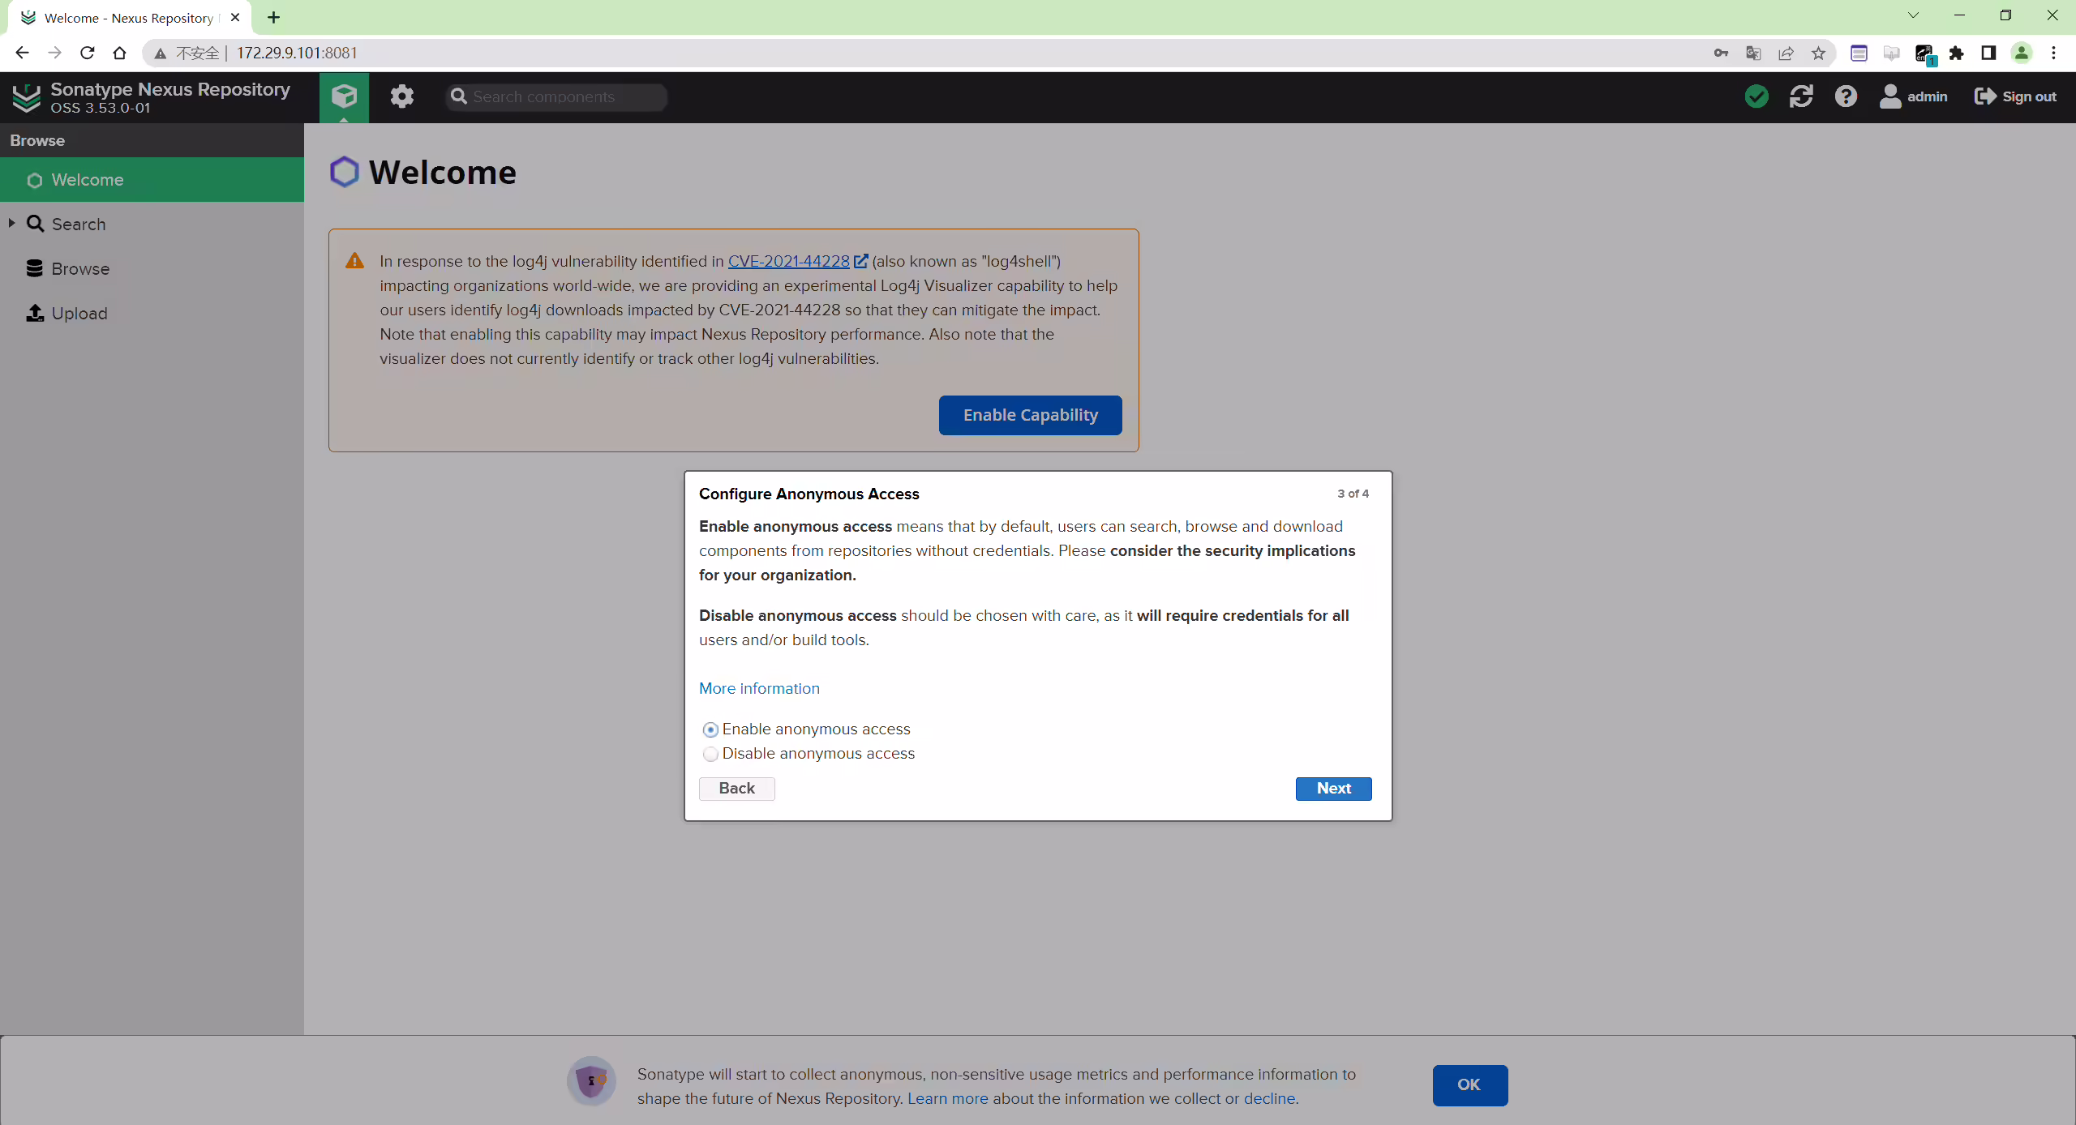2076x1125 pixels.
Task: Click the Next button in wizard
Action: click(1333, 789)
